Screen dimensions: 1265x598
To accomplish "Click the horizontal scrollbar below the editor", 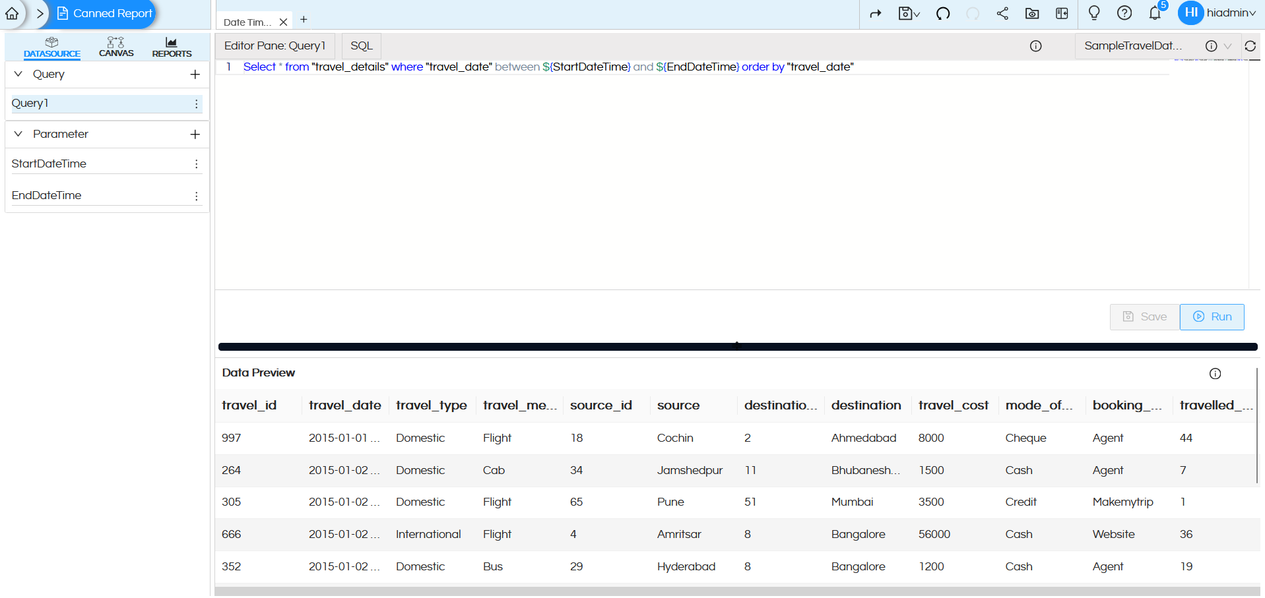I will pyautogui.click(x=737, y=346).
